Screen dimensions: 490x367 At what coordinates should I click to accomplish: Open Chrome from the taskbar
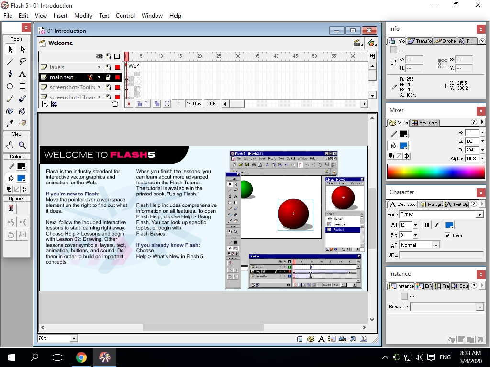pos(81,357)
